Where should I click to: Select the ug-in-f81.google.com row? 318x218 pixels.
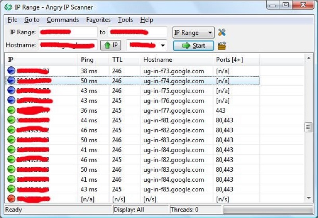pyautogui.click(x=173, y=120)
